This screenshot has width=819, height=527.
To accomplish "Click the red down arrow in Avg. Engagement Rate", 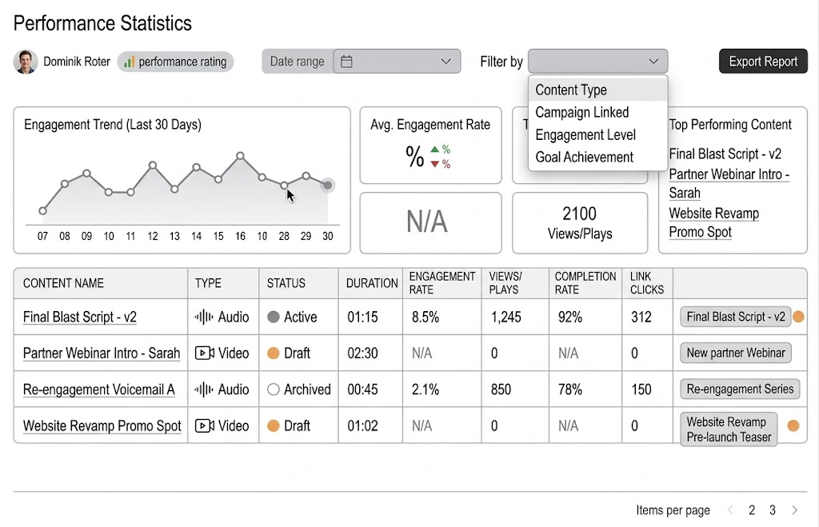I will (x=434, y=164).
